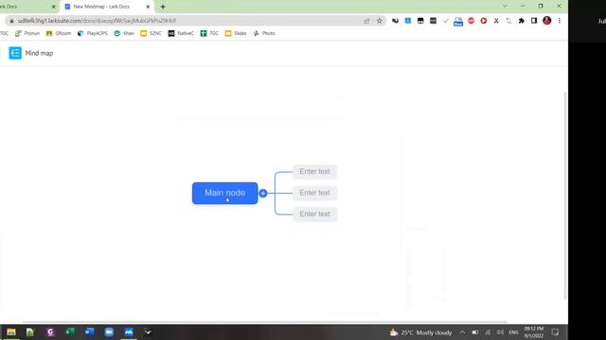606x340 pixels.
Task: Open File Explorer from taskbar
Action: [x=11, y=331]
